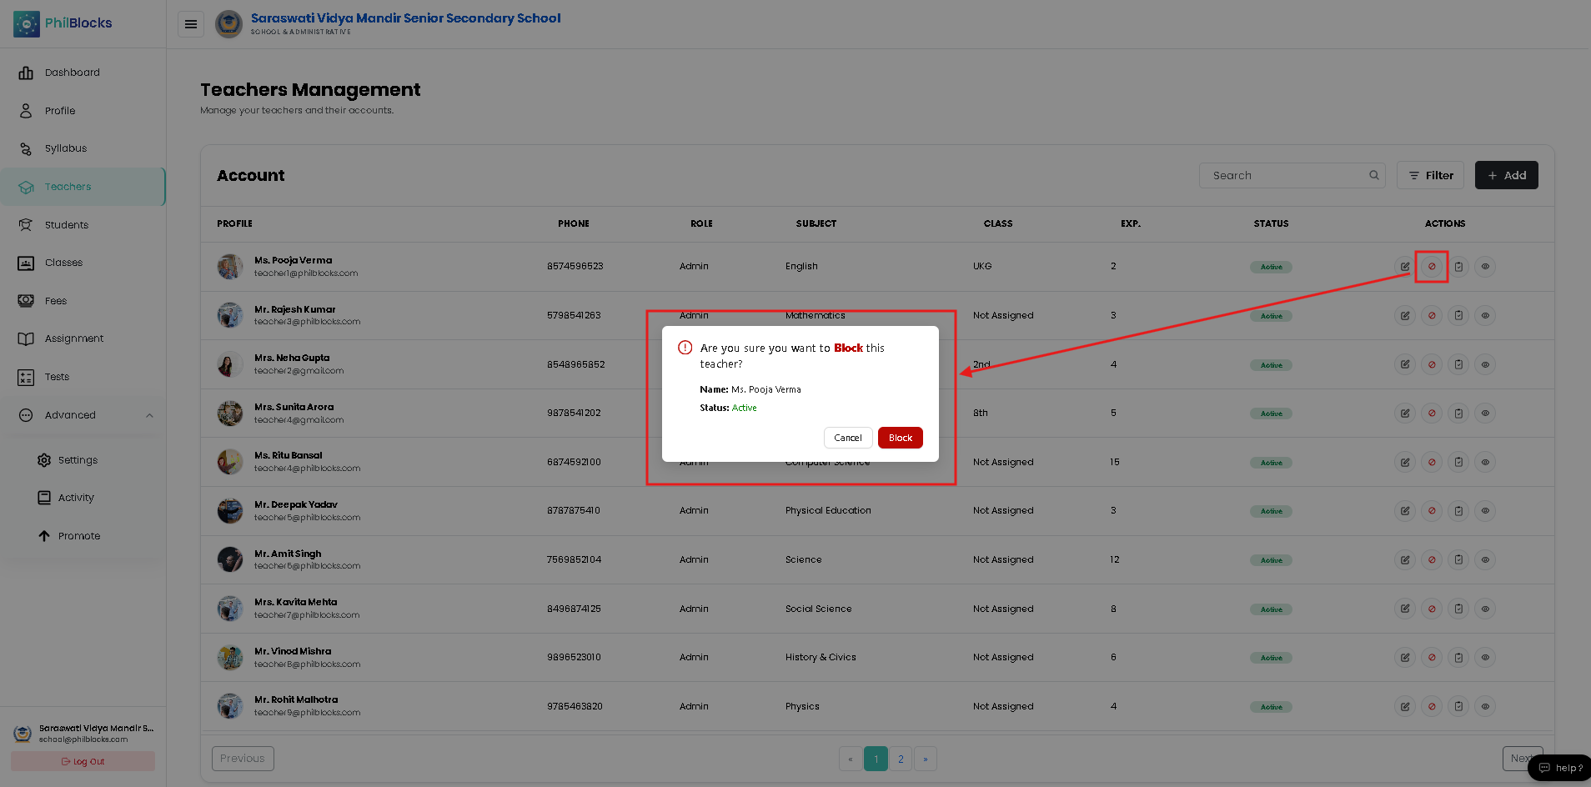Viewport: 1591px width, 787px height.
Task: Open clipboard icon for Mrs. Kavita Mehta
Action: 1458,609
